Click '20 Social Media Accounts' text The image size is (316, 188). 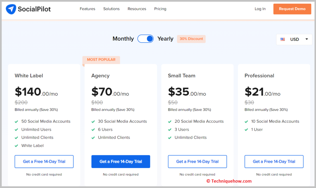[199, 121]
